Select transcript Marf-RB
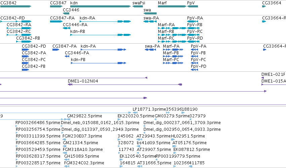The image size is (286, 168). tap(166, 32)
